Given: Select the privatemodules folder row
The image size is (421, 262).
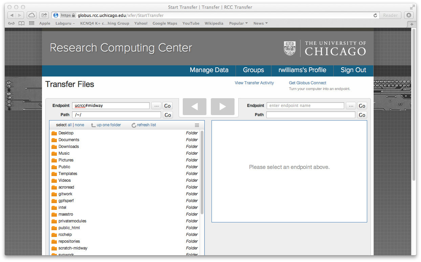Looking at the screenshot, I should (x=125, y=221).
